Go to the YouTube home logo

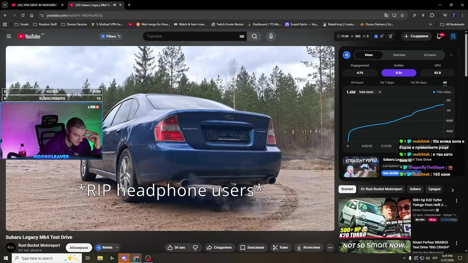pyautogui.click(x=29, y=36)
